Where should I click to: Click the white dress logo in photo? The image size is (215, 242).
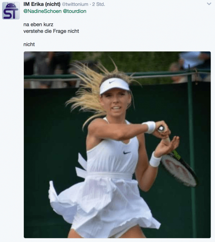click(x=127, y=153)
